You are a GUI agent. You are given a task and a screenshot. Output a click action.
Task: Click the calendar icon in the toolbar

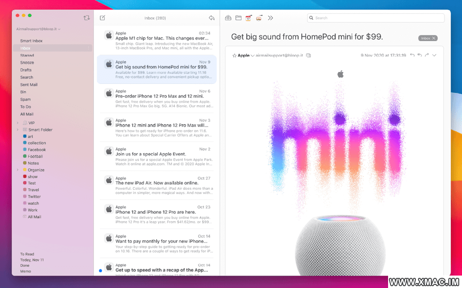249,18
